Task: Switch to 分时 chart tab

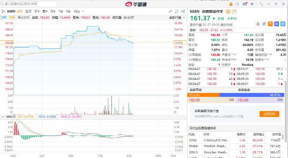Action: (x=20, y=12)
